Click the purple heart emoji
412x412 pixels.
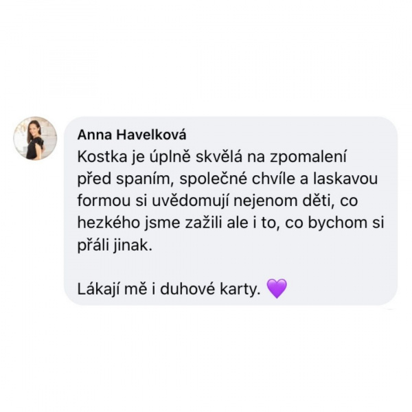[277, 289]
